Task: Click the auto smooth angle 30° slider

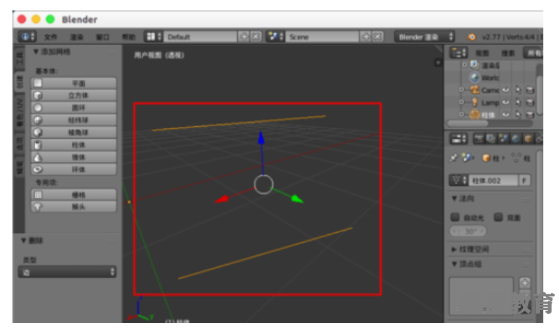Action: click(x=468, y=232)
